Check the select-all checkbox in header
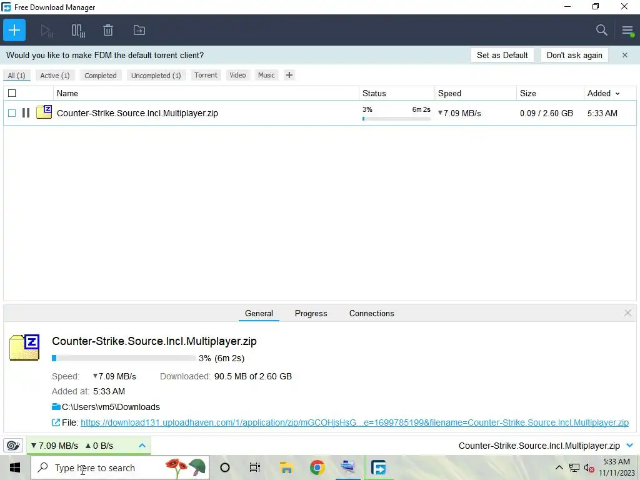 pyautogui.click(x=12, y=93)
